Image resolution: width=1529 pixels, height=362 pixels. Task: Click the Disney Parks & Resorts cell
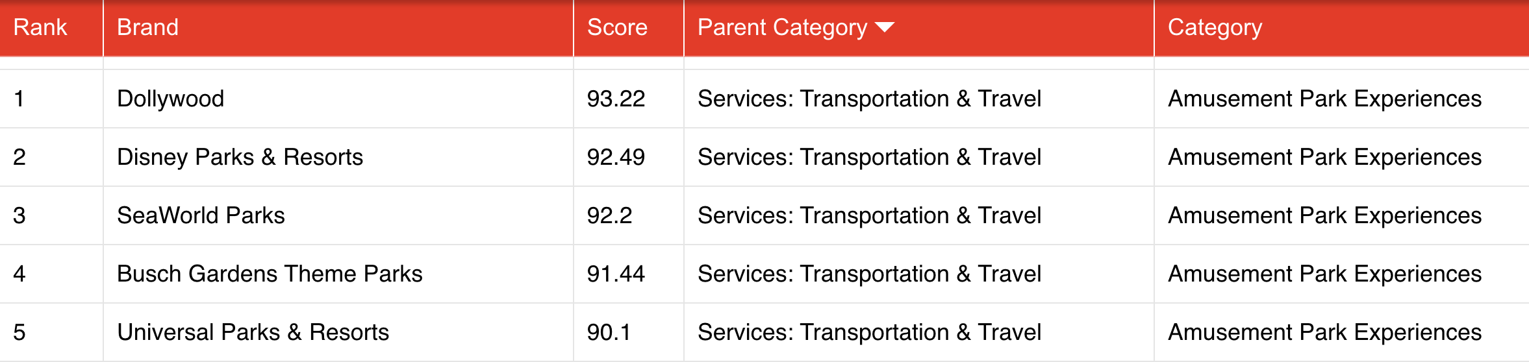240,157
